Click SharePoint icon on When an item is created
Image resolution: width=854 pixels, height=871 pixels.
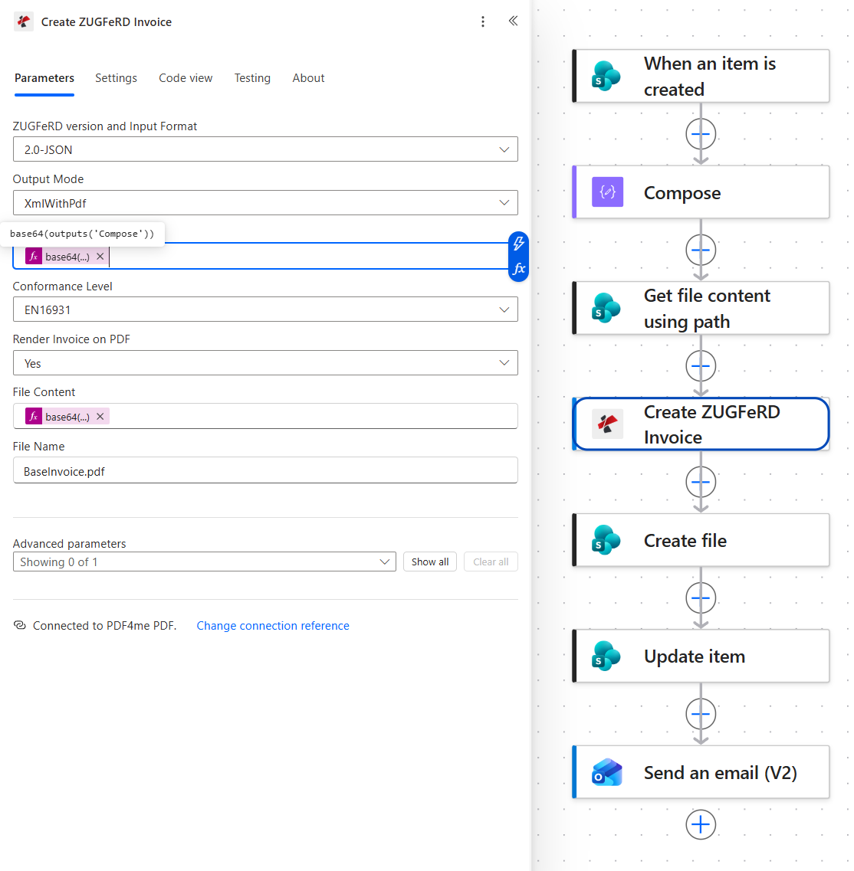(x=606, y=76)
